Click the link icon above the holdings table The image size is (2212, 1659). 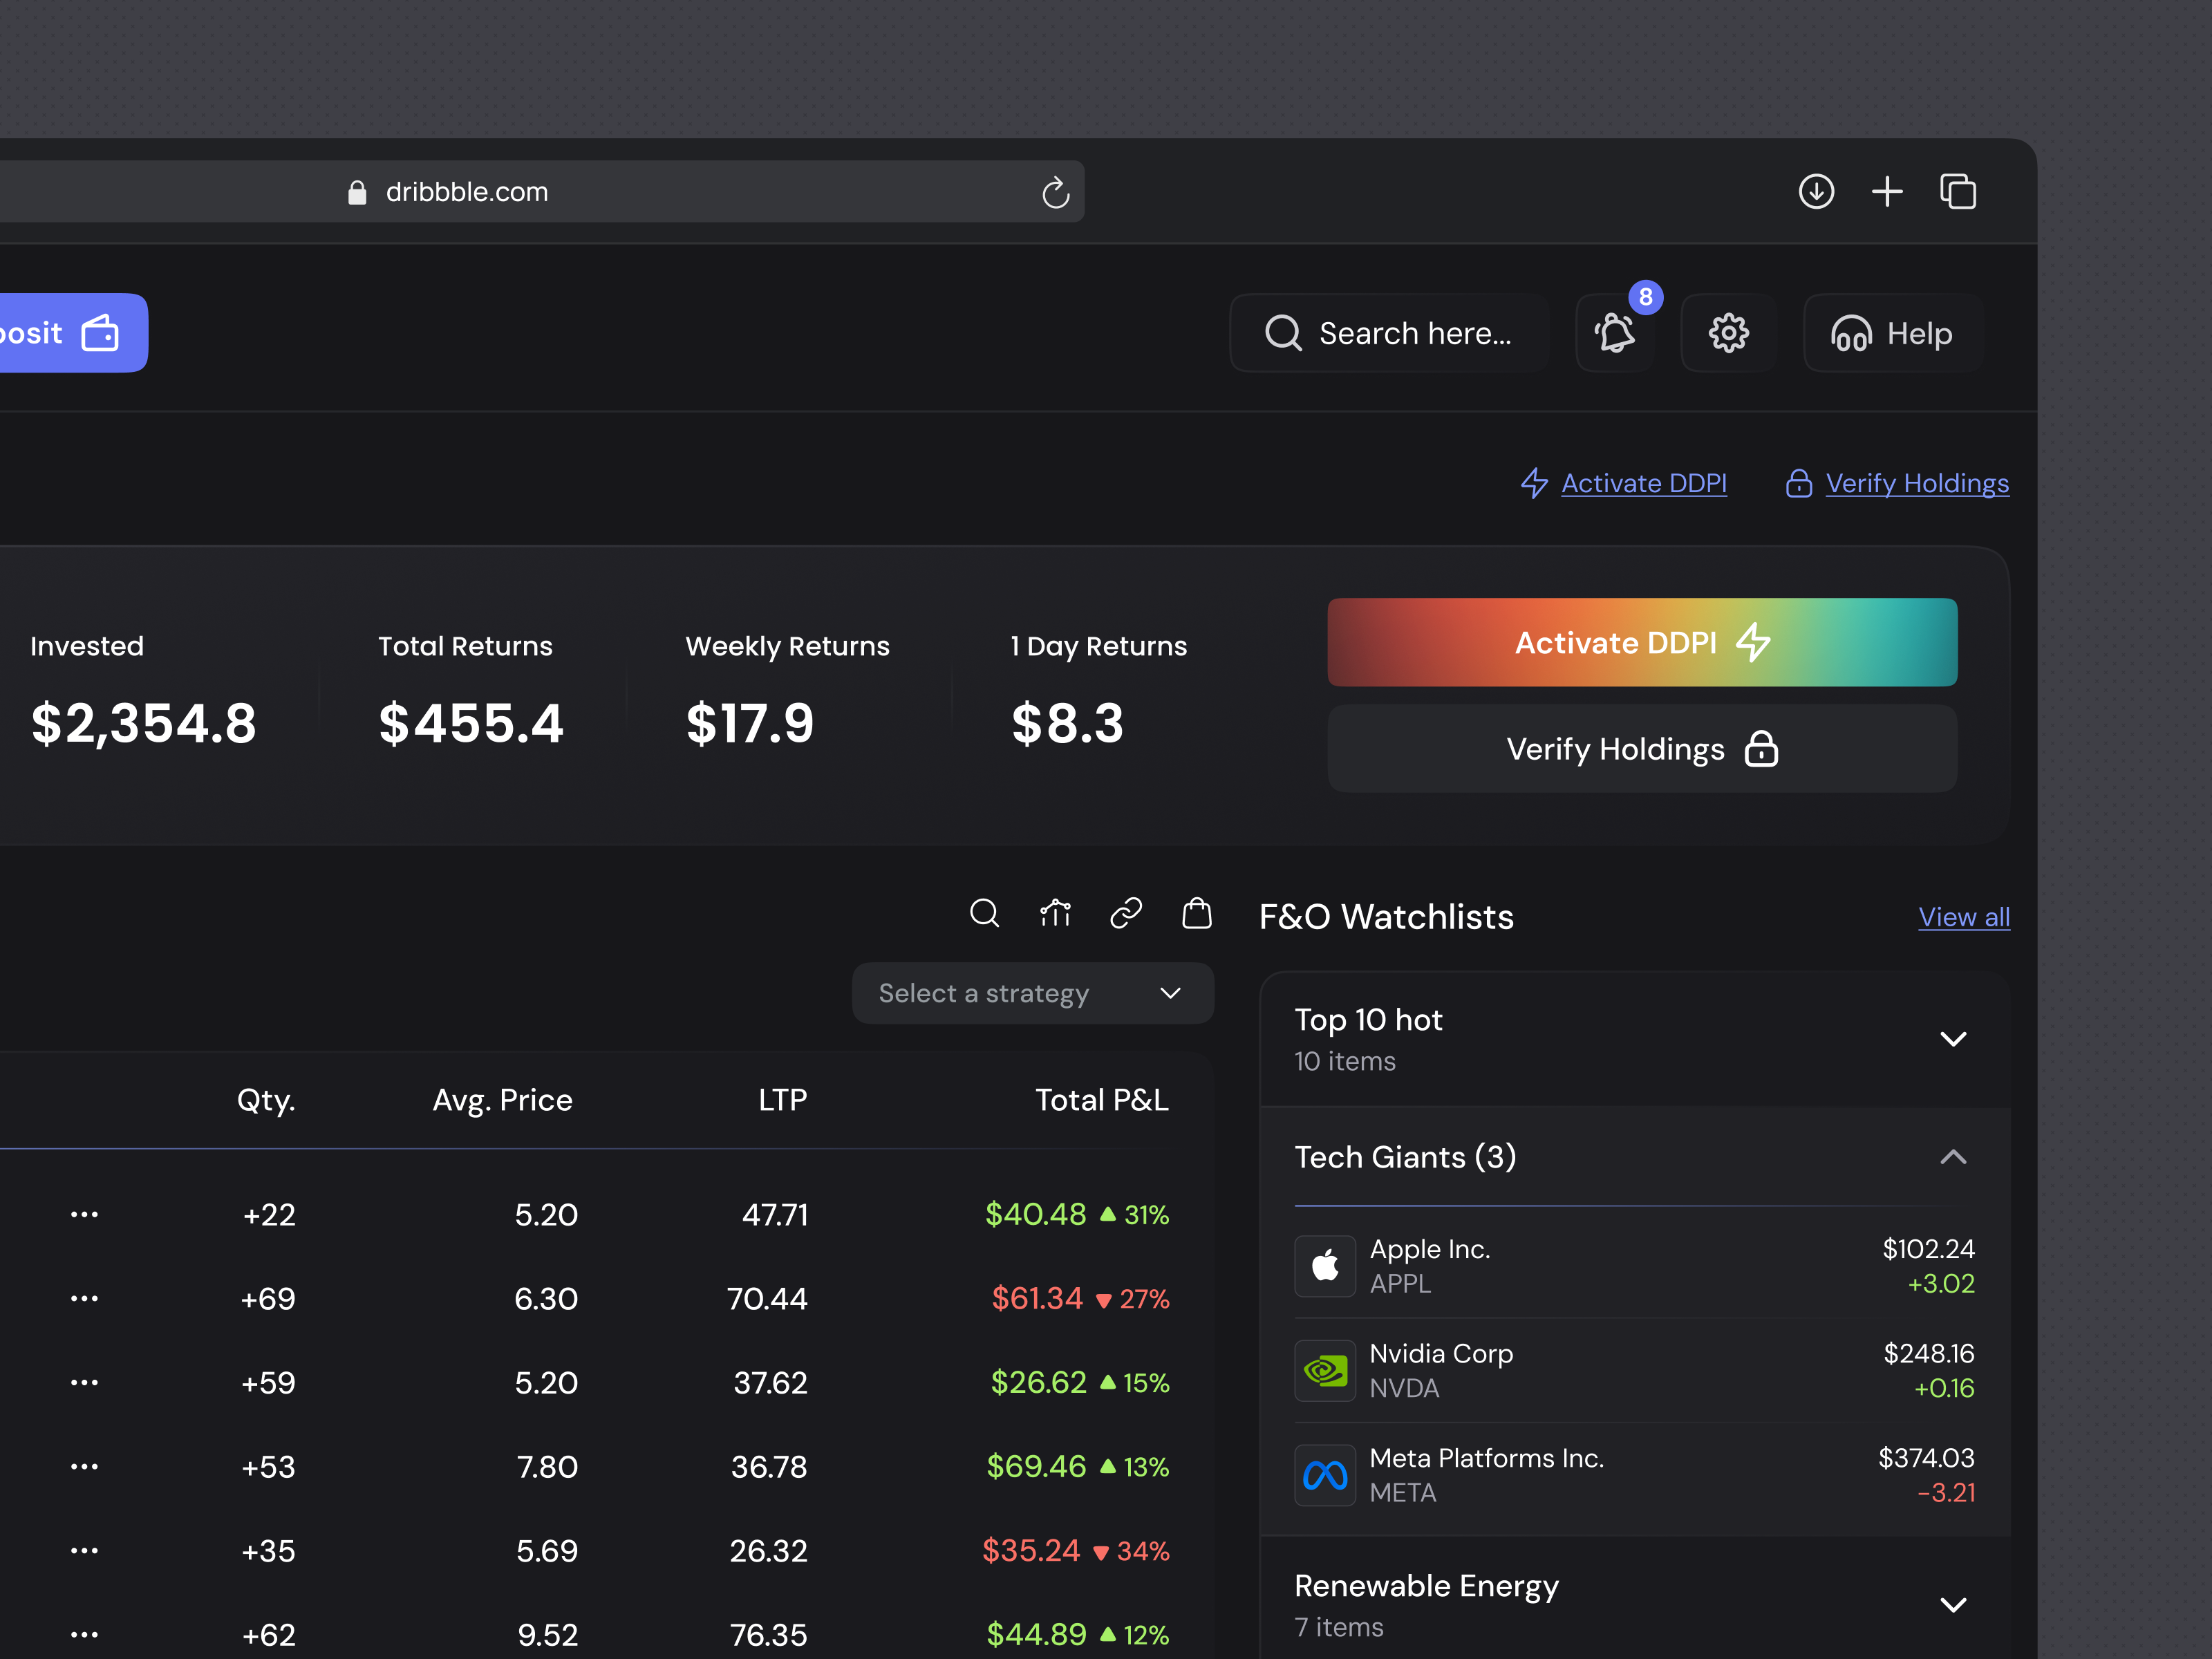tap(1126, 913)
